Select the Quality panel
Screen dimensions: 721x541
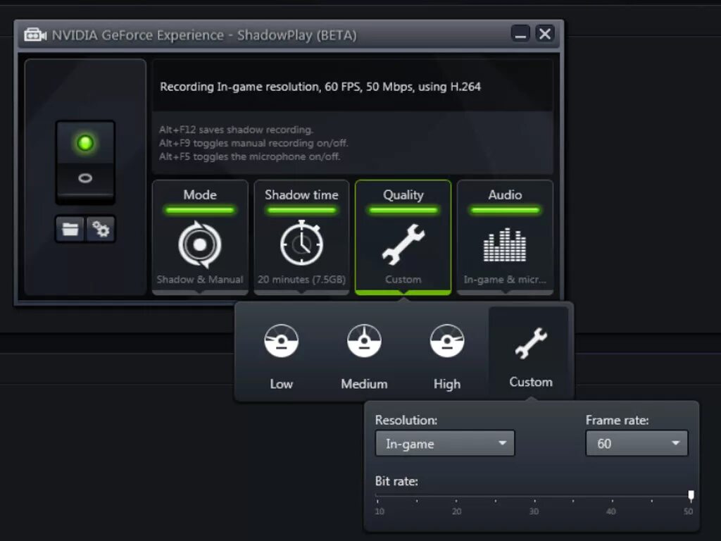[403, 237]
